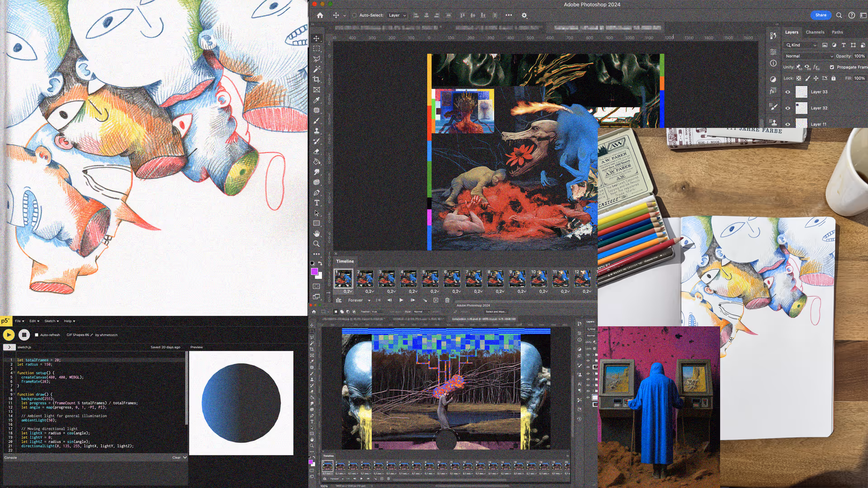Open the Sketch menu in p5 editor
The image size is (868, 488).
(52, 321)
